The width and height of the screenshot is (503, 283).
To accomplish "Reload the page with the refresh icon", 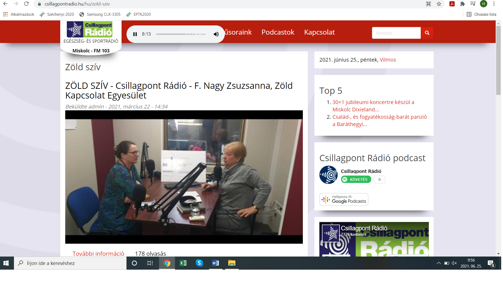I will [x=26, y=4].
